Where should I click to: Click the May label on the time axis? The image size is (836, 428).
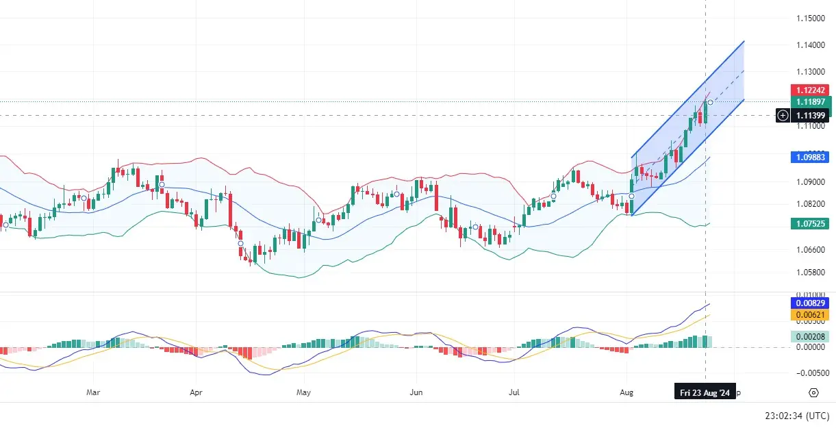pos(304,393)
